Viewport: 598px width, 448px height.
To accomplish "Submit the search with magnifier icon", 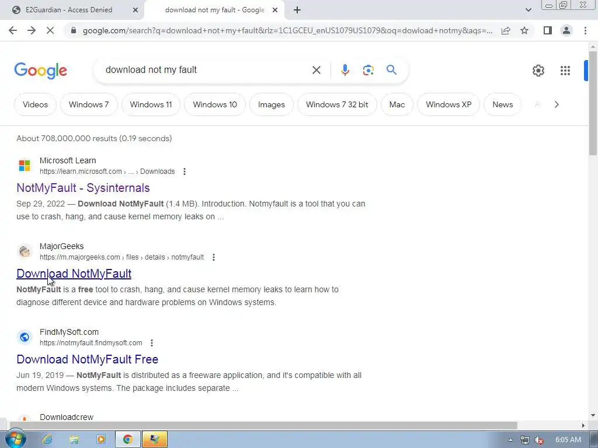I will pos(391,70).
